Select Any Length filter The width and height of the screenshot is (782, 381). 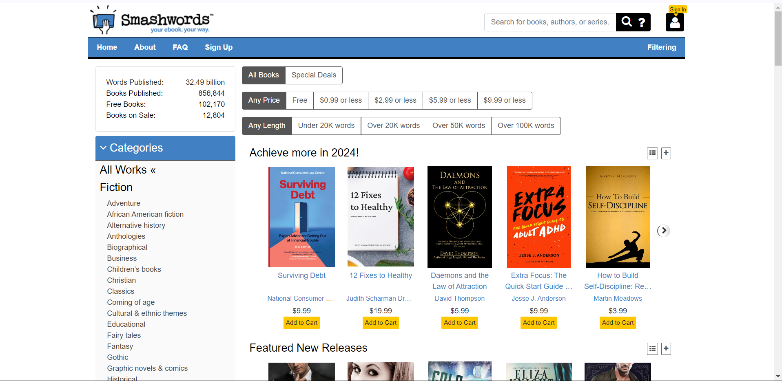[267, 126]
